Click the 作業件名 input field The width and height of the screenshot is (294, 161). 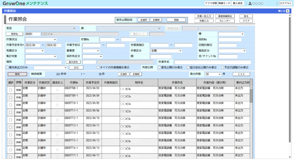tap(213, 62)
